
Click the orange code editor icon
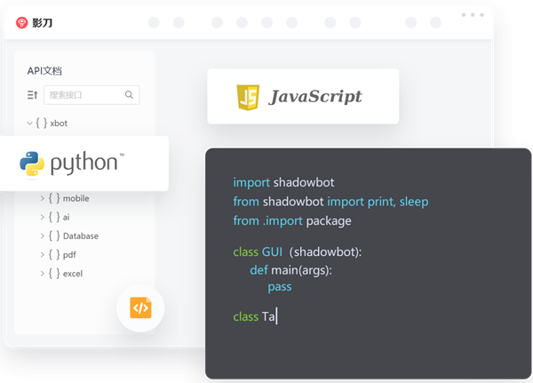tap(140, 307)
